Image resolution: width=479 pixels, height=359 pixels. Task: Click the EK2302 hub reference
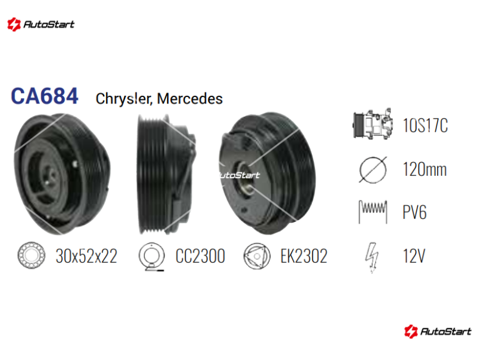(304, 256)
